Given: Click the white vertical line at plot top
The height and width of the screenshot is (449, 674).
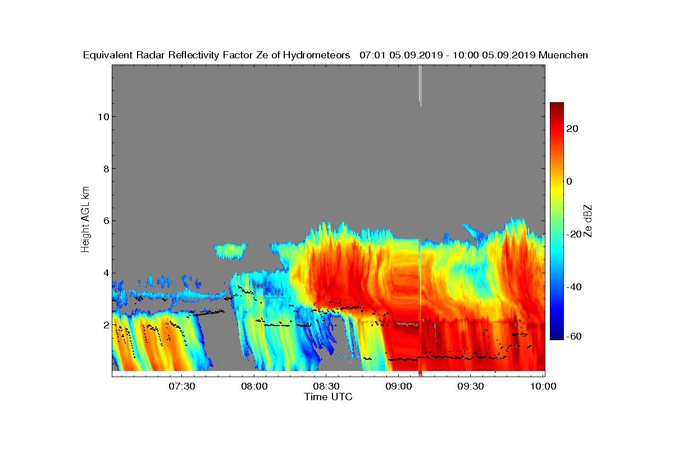Looking at the screenshot, I should click(420, 85).
